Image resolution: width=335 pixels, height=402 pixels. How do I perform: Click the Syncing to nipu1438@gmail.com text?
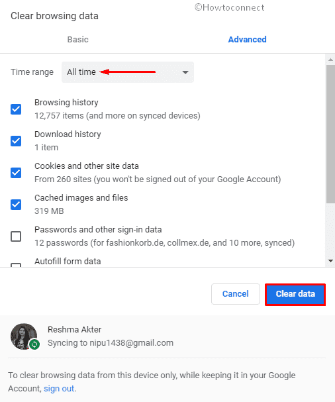click(111, 343)
